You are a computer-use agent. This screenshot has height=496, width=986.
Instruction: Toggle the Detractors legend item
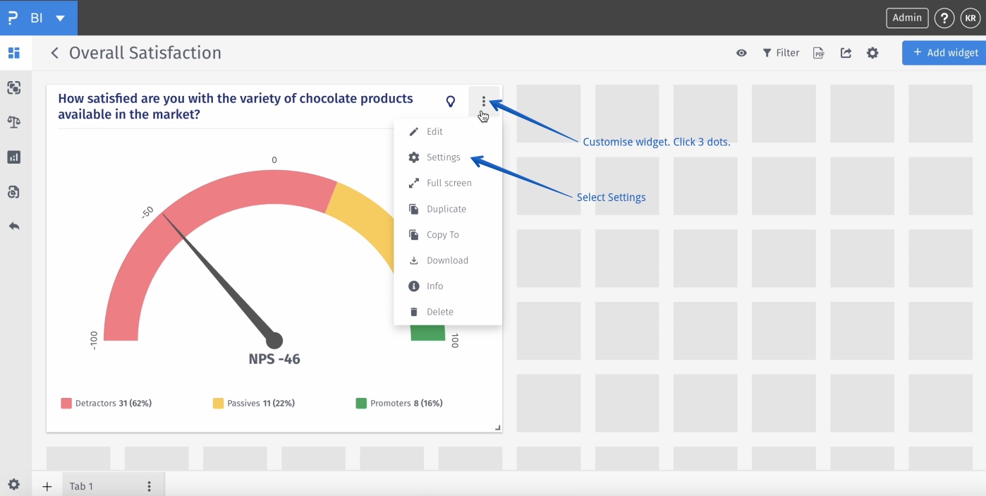pos(106,404)
